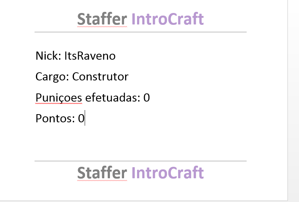Click the horizontal line above the footer
Viewport: 299px width, 202px height.
[x=140, y=161]
